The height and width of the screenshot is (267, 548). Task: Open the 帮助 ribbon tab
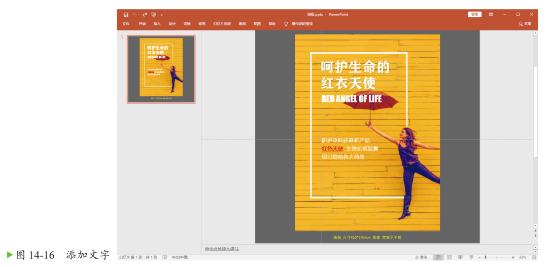(x=272, y=24)
